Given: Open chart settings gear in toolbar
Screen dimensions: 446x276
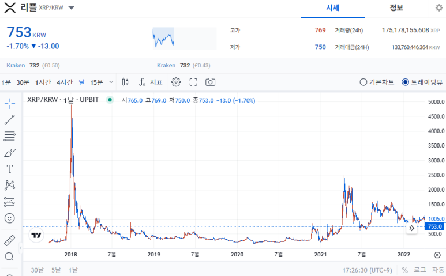Looking at the screenshot, I should [176, 82].
